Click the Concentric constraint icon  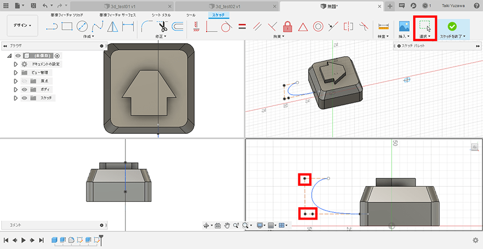318,26
